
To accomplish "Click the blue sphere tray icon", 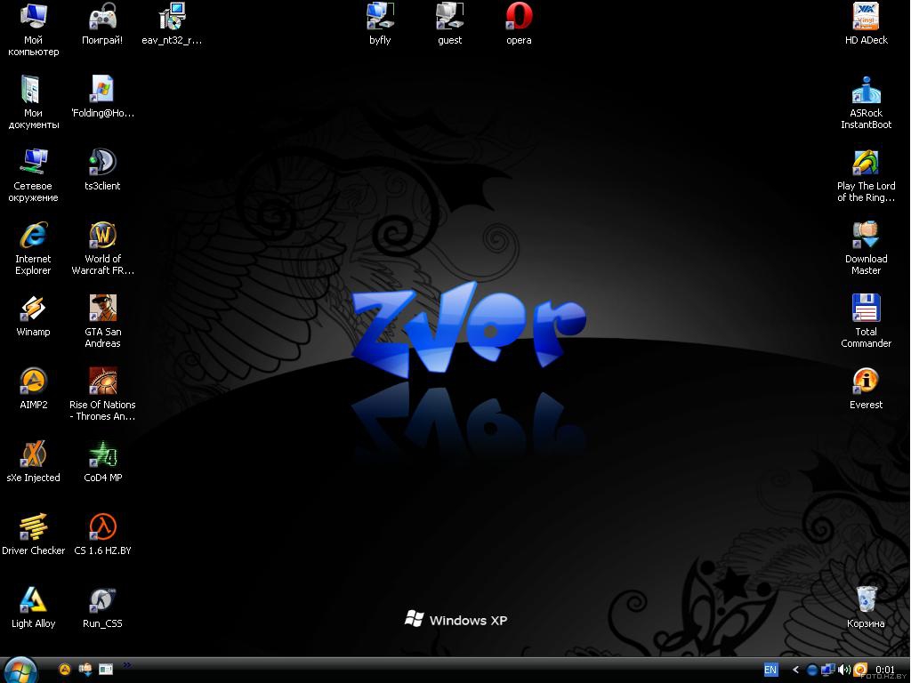I will (813, 671).
